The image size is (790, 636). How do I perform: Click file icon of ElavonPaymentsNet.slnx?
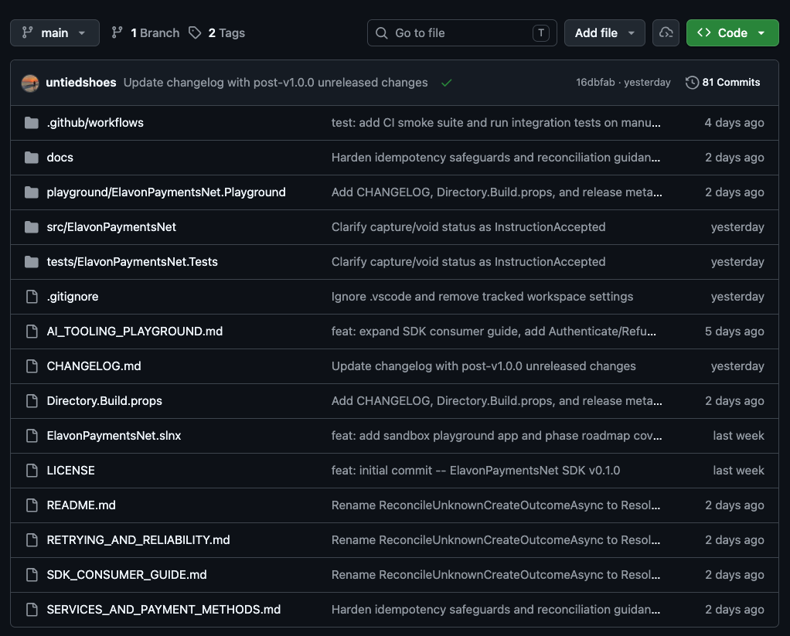32,435
